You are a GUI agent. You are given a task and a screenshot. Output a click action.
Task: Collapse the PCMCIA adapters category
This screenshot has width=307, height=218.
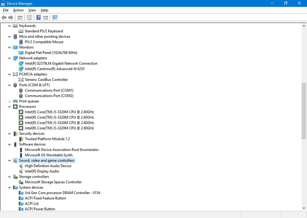pyautogui.click(x=9, y=74)
